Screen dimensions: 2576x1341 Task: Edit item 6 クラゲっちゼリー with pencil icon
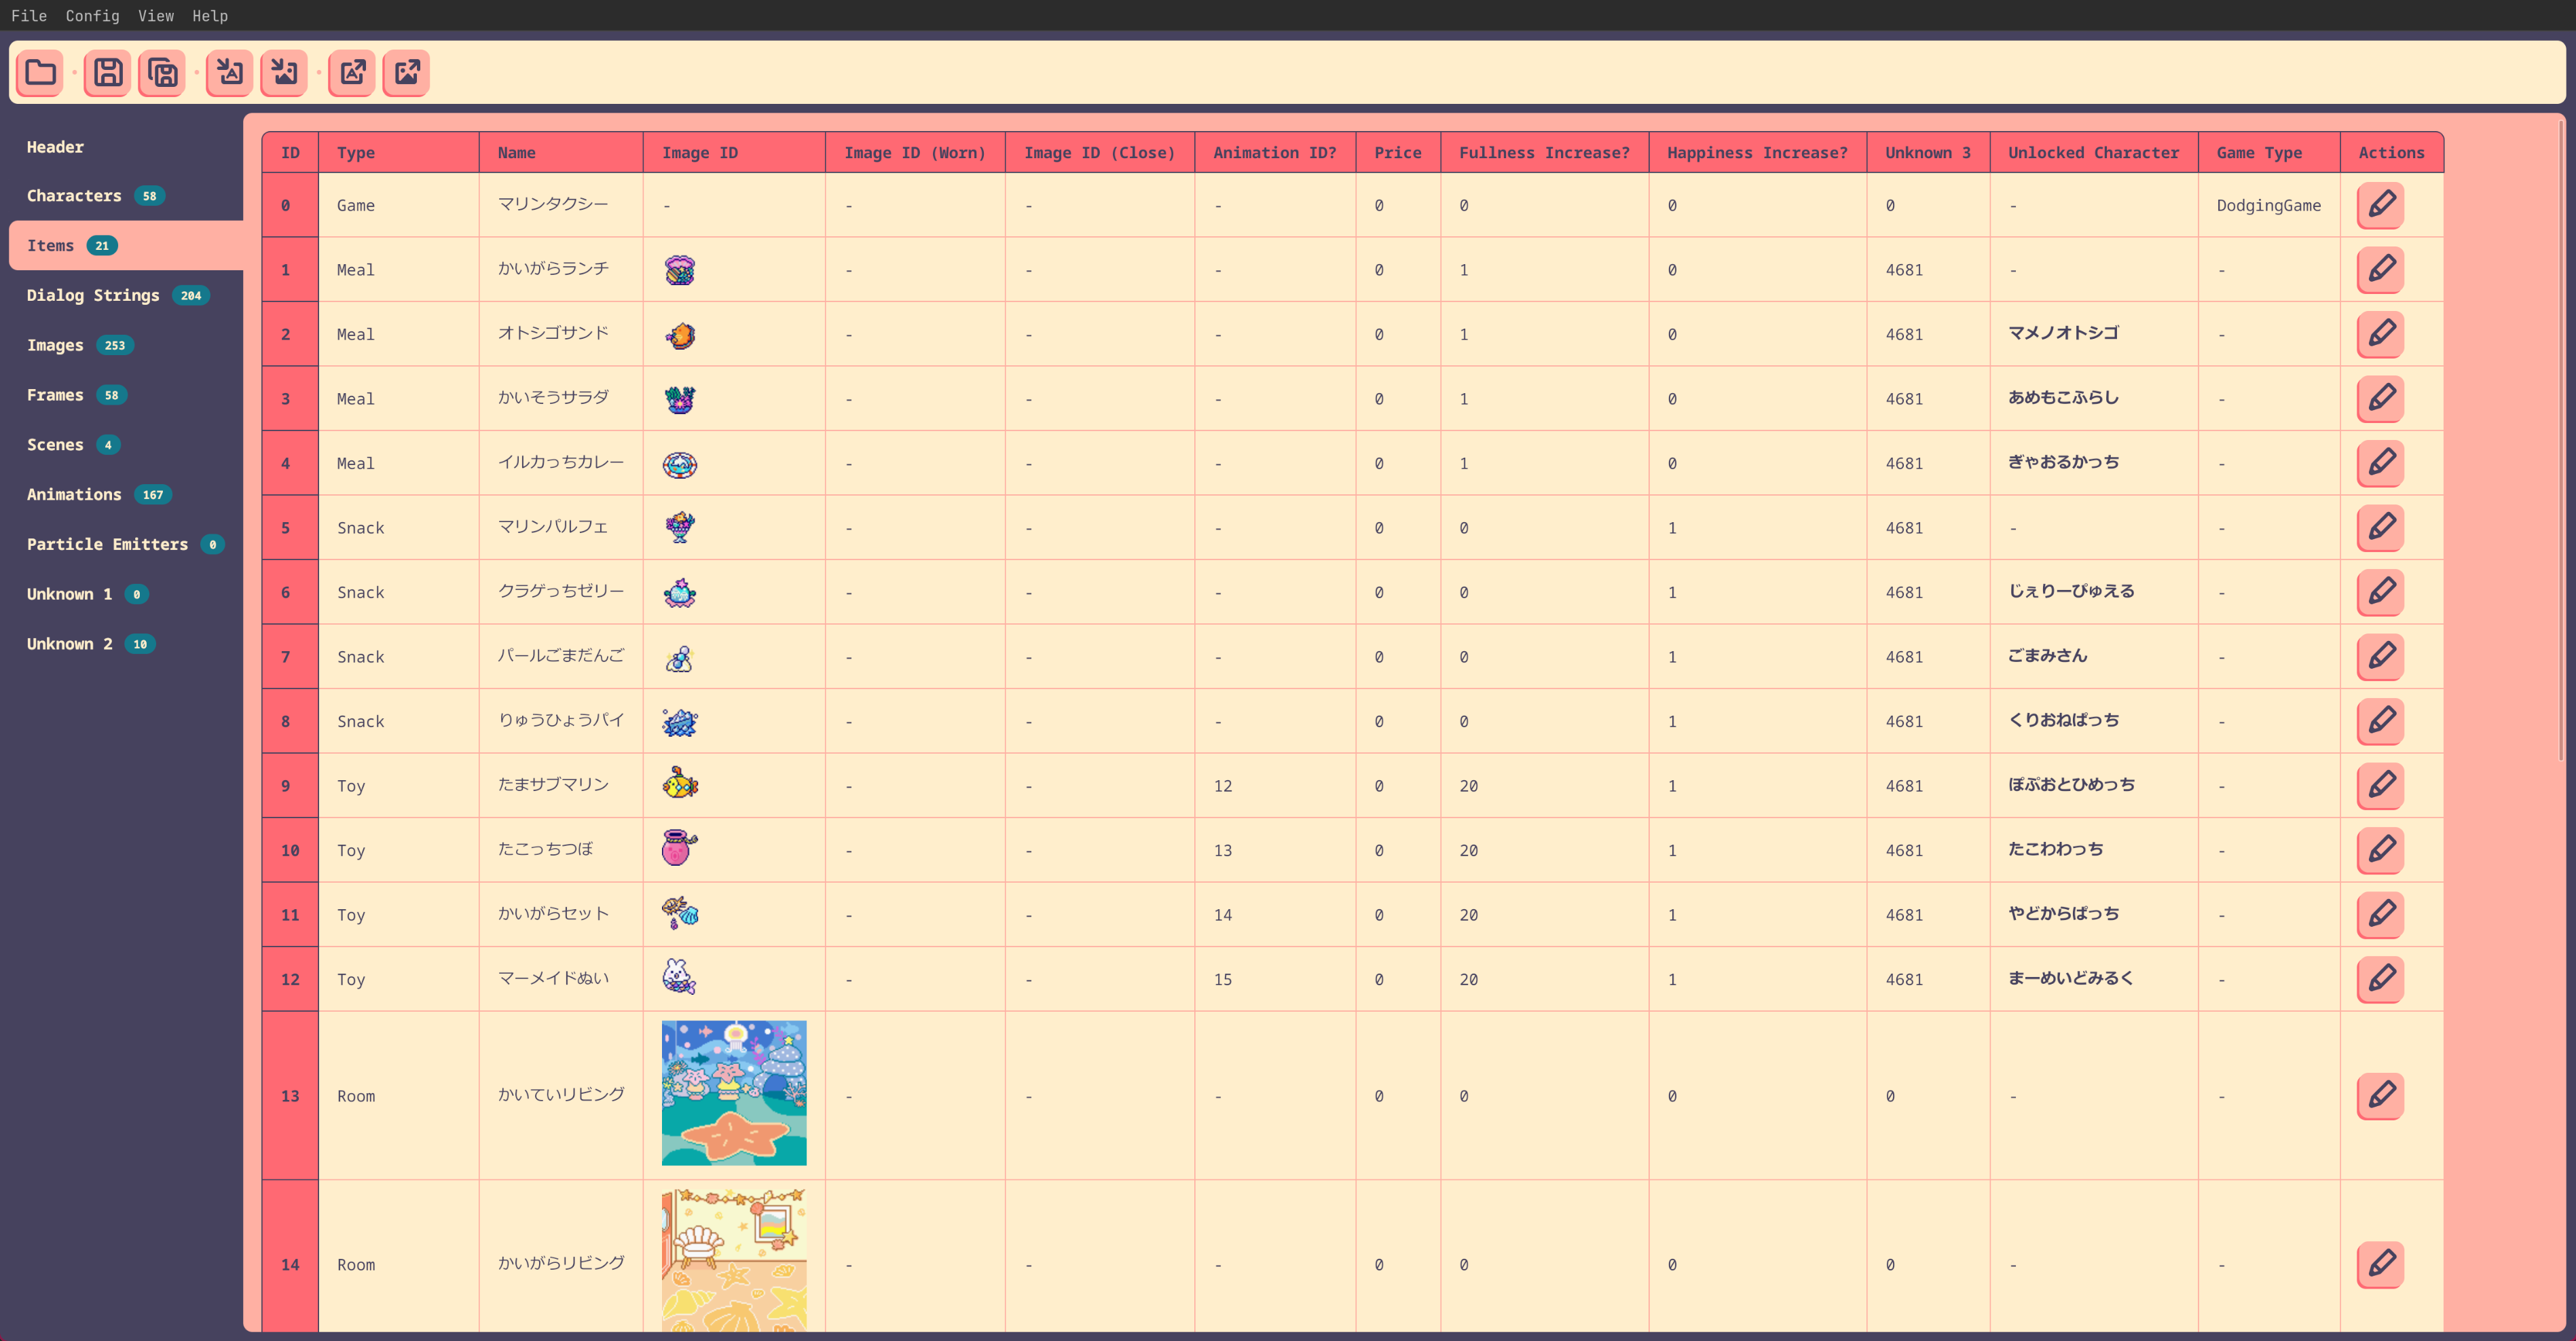coord(2381,592)
